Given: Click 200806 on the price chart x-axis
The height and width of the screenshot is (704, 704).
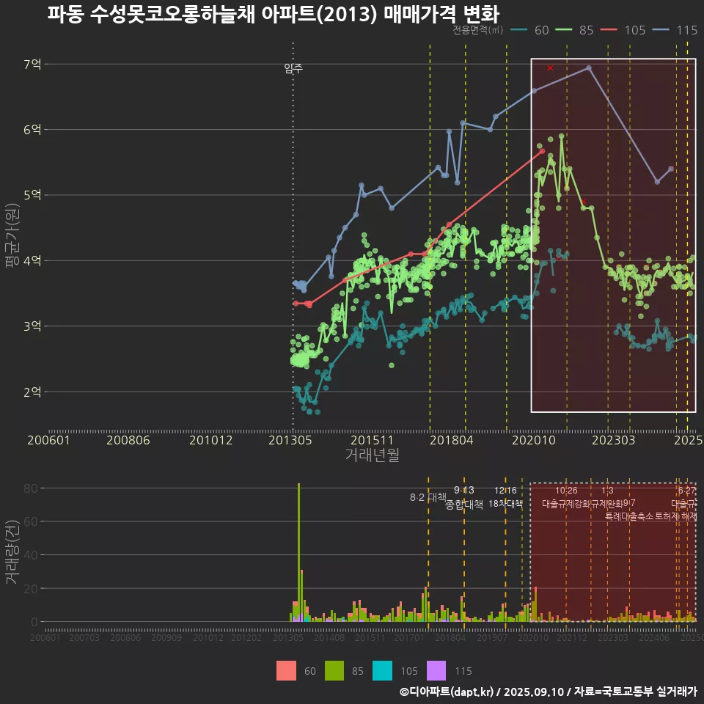Looking at the screenshot, I should [128, 440].
